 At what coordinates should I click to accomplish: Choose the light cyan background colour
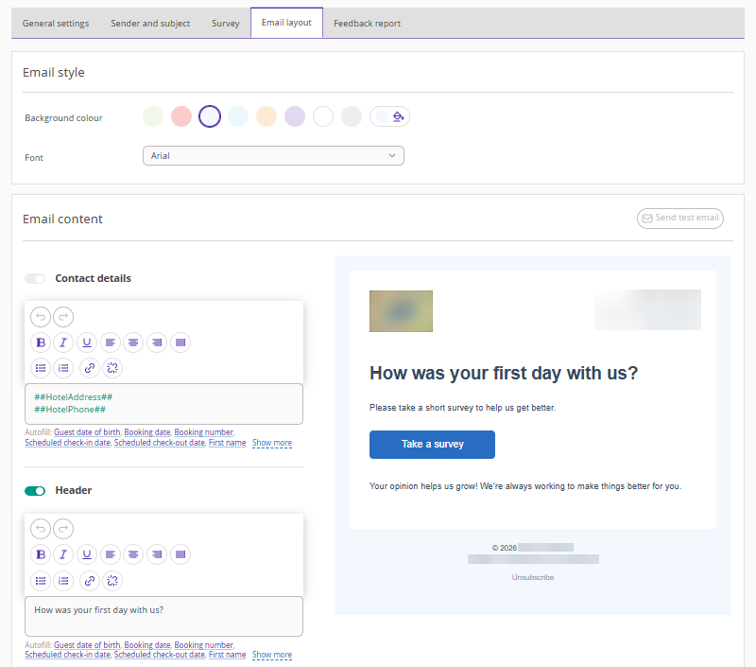point(238,116)
